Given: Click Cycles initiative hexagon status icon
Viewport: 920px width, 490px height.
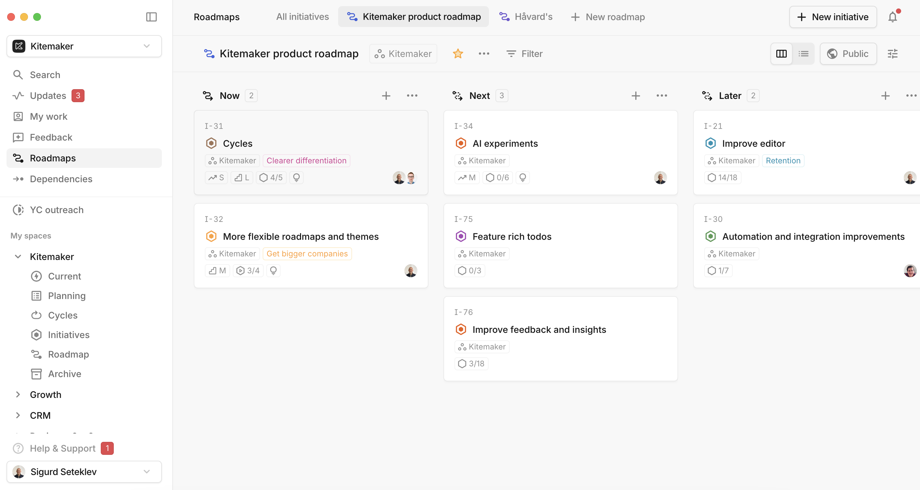Looking at the screenshot, I should click(x=211, y=143).
